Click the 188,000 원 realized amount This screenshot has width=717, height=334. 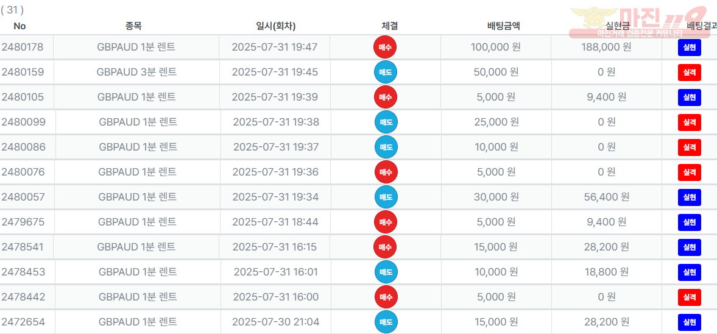606,47
